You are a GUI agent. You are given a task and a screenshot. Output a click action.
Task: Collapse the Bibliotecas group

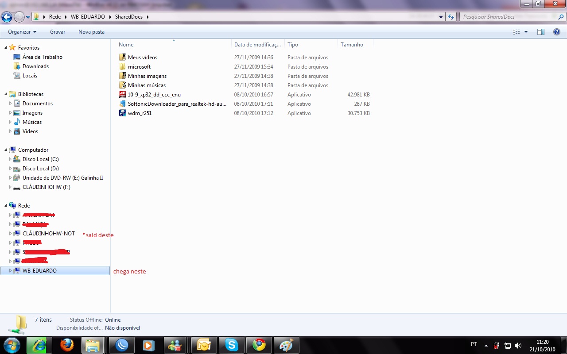pos(6,94)
